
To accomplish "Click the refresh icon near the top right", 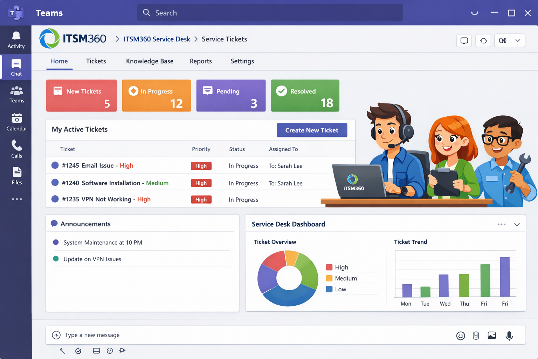I will (x=483, y=40).
